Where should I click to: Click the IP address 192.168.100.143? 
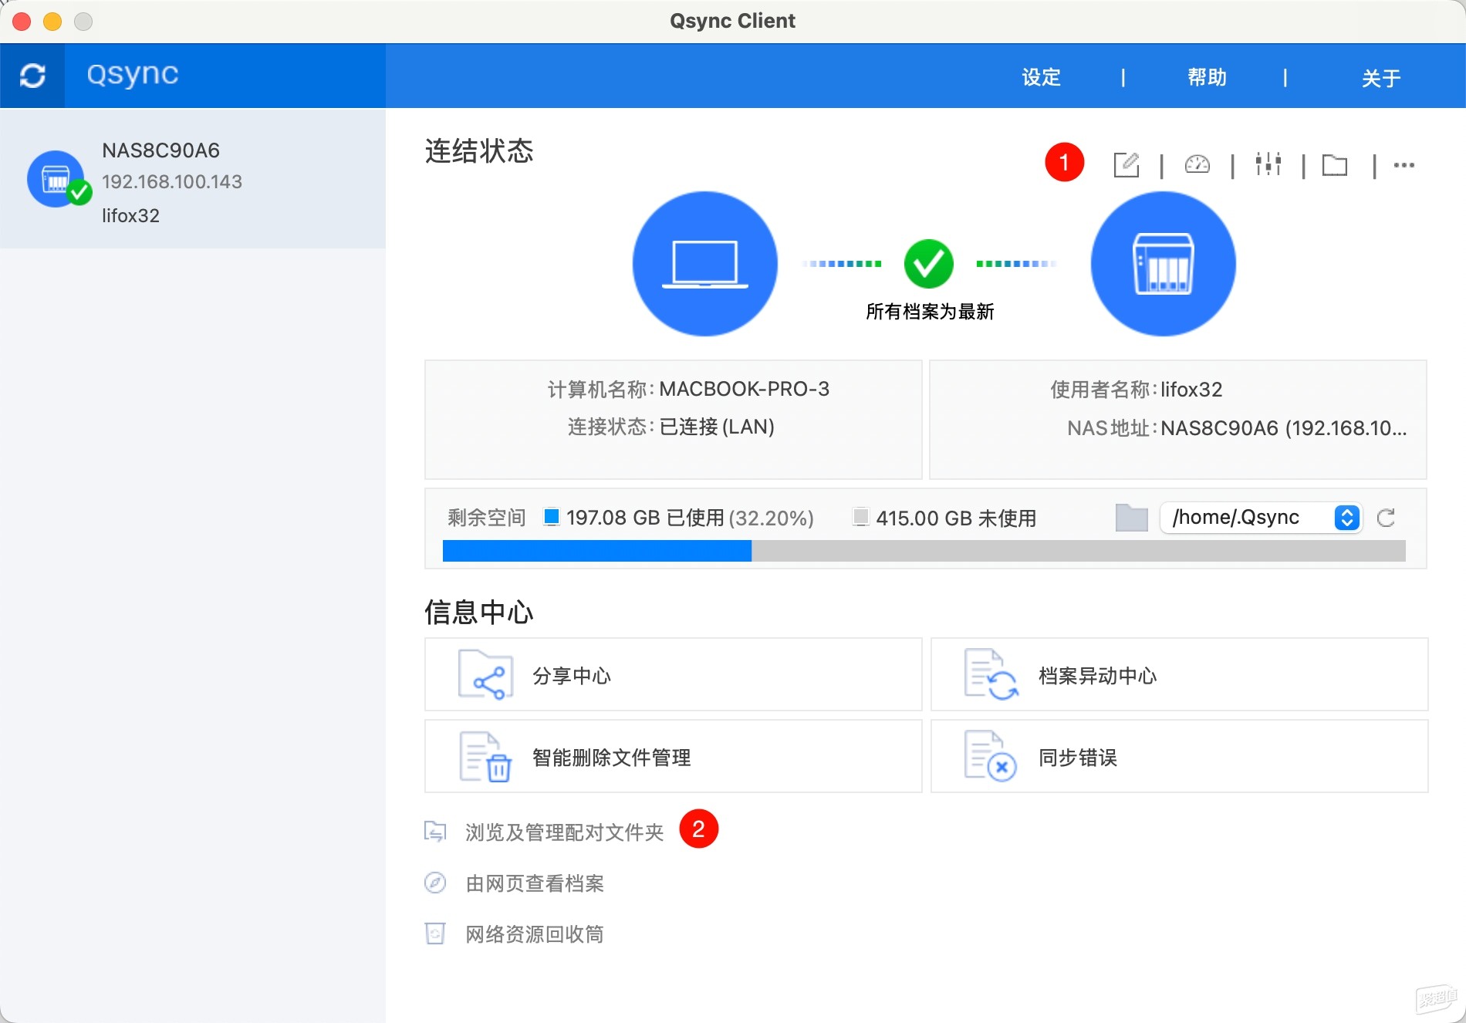(172, 182)
